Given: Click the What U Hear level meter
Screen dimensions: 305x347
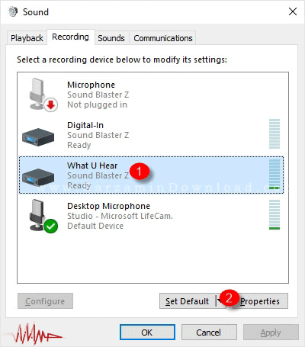Looking at the screenshot, I should [x=274, y=174].
